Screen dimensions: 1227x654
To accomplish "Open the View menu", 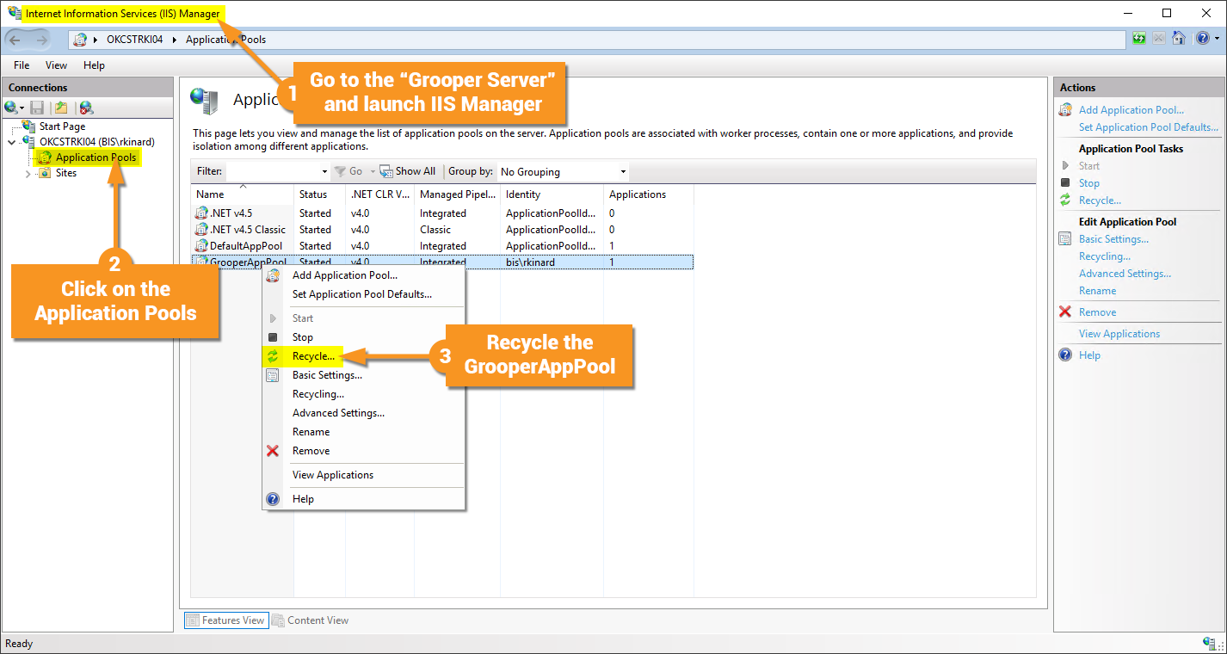I will pos(56,65).
